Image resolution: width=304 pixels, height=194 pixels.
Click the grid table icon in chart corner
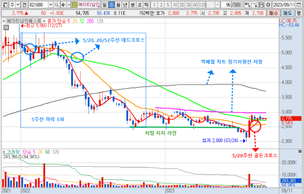(x=6, y=27)
